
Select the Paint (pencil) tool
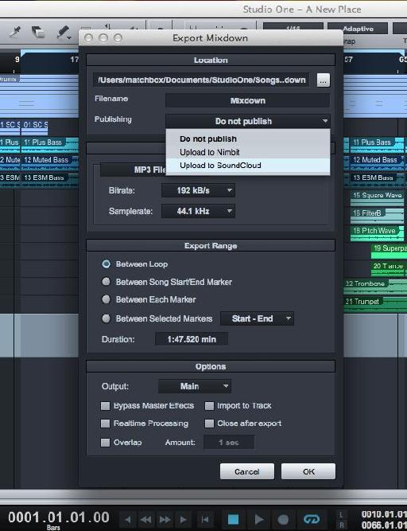(x=64, y=33)
